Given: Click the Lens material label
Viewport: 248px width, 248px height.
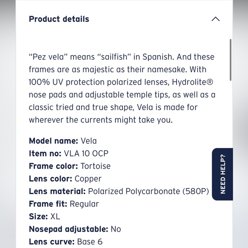Looking at the screenshot, I should 57,192.
